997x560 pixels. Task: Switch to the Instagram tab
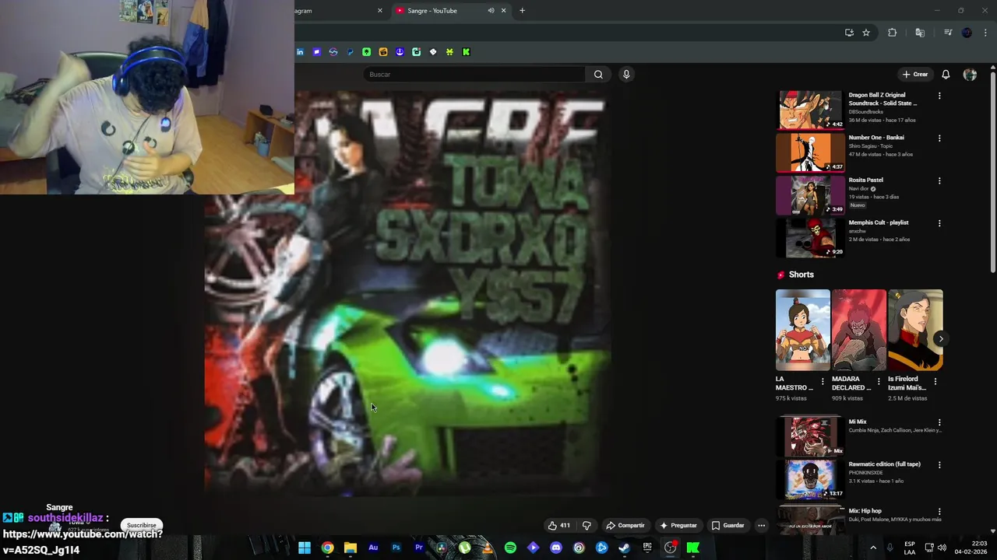pyautogui.click(x=335, y=11)
